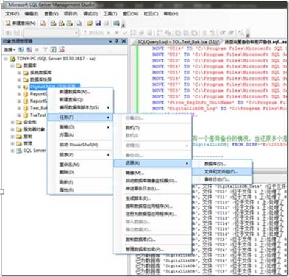This screenshot has width=289, height=277.
Task: Click the parse query checkmark icon
Action: 124,32
